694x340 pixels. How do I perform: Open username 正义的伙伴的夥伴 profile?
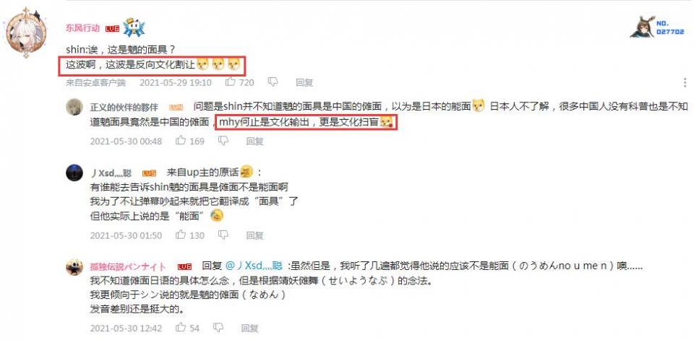pos(124,108)
